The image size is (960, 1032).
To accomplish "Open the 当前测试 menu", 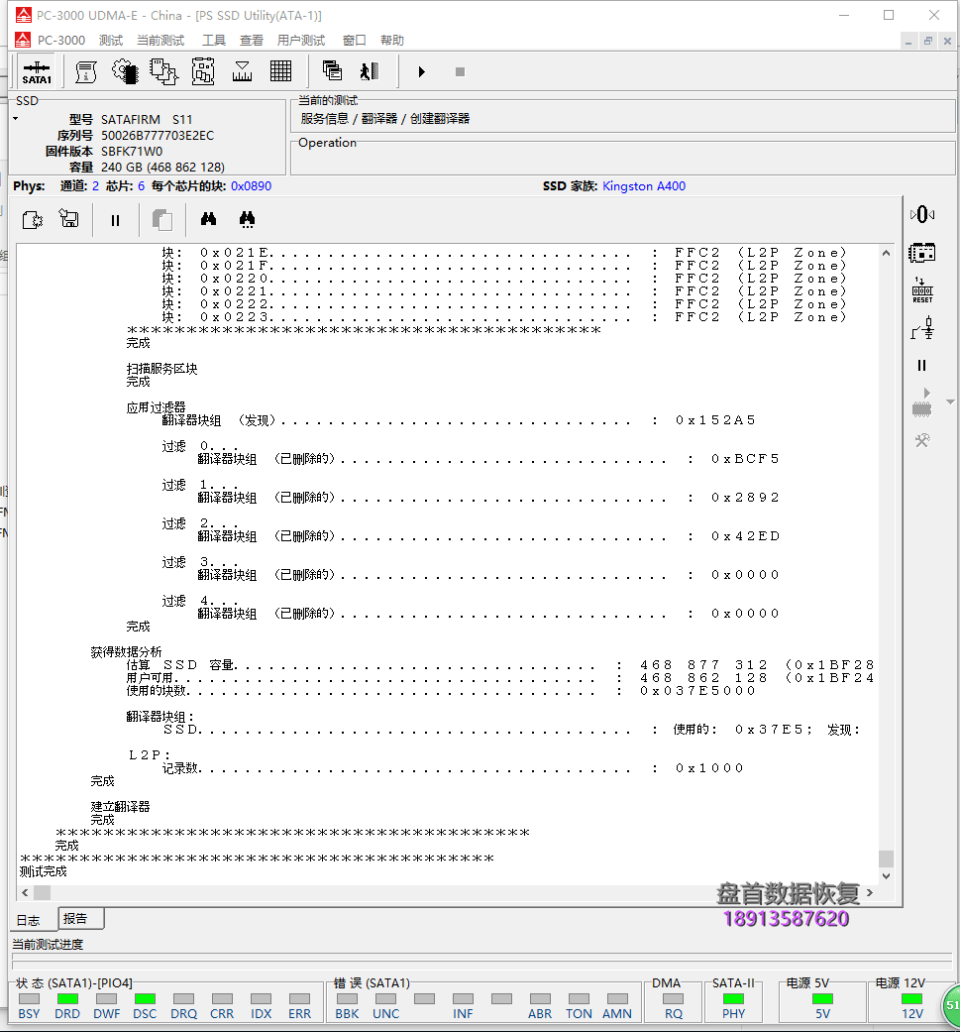I will click(x=160, y=40).
